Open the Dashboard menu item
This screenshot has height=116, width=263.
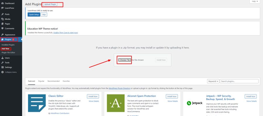point(10,3)
